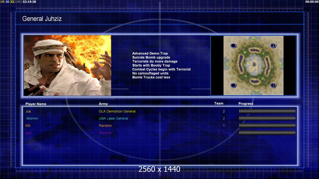Click -Stormin's loading progress bar

(267, 118)
